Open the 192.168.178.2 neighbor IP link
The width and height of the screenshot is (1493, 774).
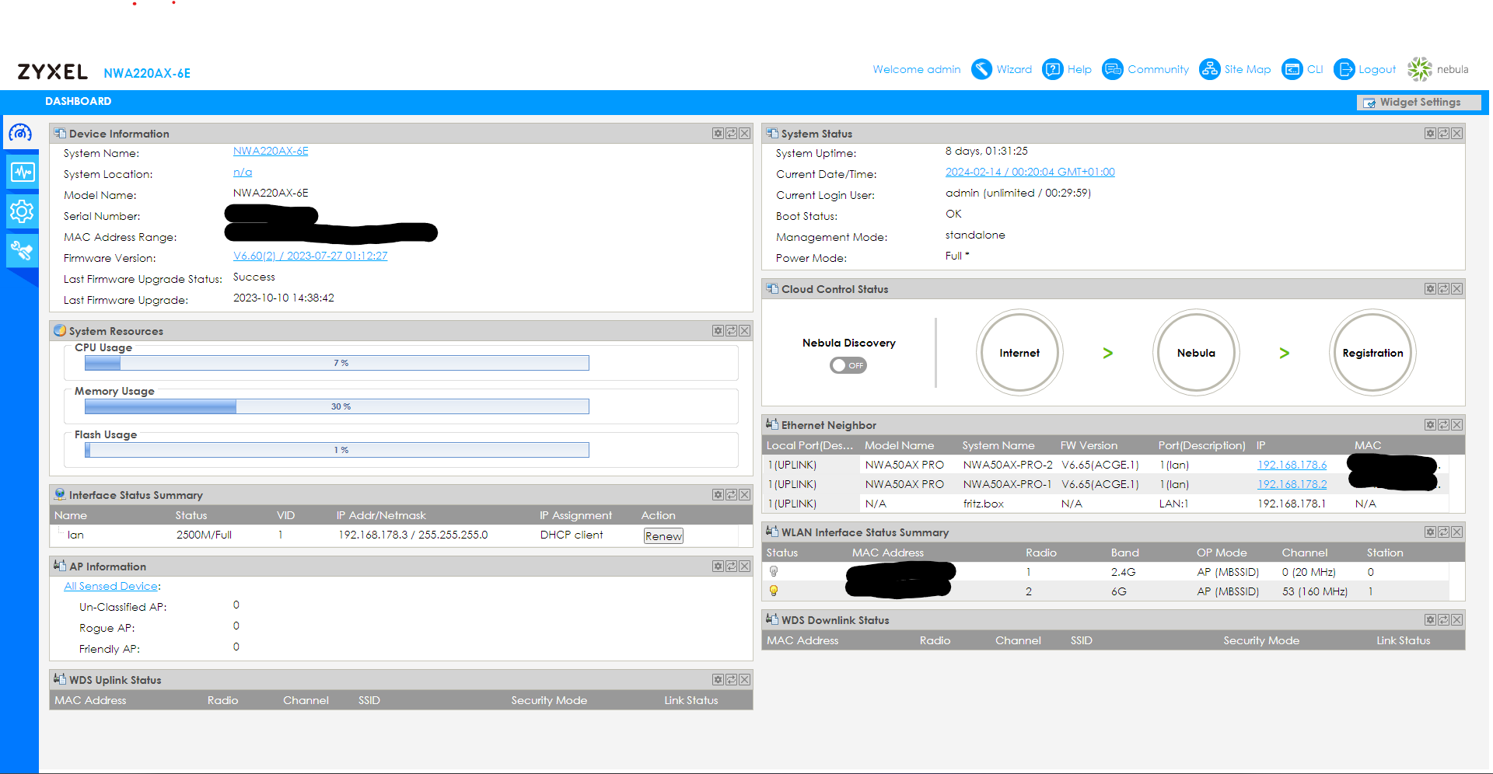pyautogui.click(x=1292, y=485)
